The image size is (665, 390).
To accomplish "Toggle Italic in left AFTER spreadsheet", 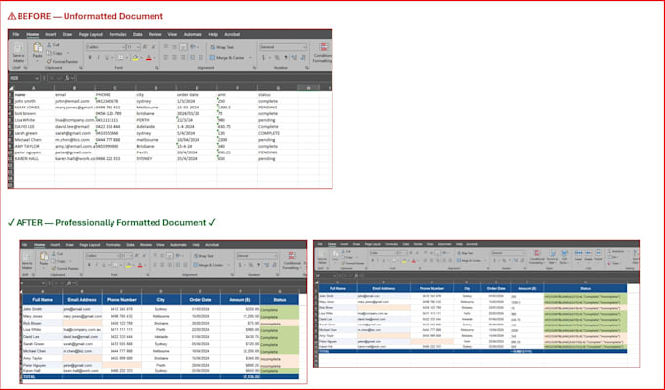I will pos(96,265).
